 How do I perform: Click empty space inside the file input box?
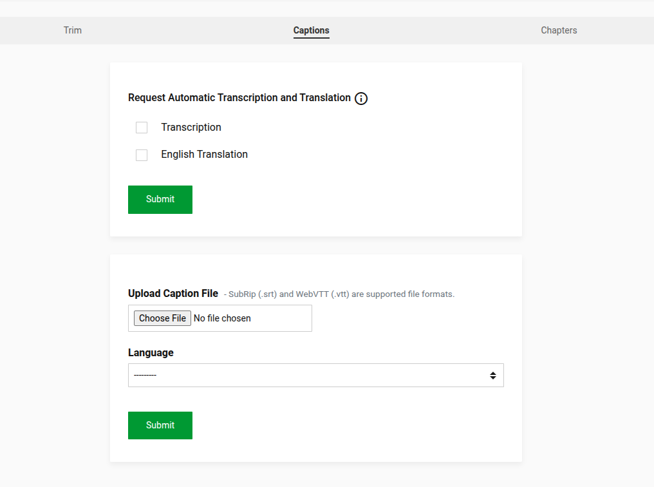(283, 318)
